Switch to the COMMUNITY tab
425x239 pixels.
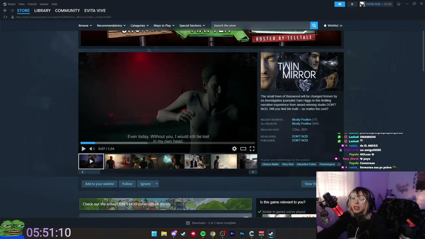67,11
